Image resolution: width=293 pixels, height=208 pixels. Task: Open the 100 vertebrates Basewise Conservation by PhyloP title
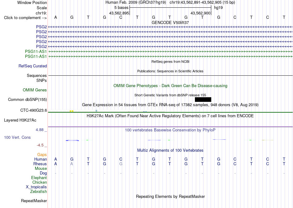pyautogui.click(x=170, y=130)
